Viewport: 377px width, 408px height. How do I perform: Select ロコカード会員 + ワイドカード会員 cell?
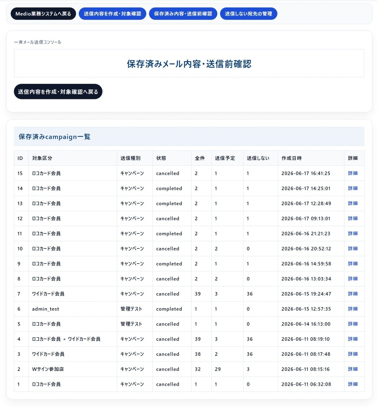tap(73, 339)
